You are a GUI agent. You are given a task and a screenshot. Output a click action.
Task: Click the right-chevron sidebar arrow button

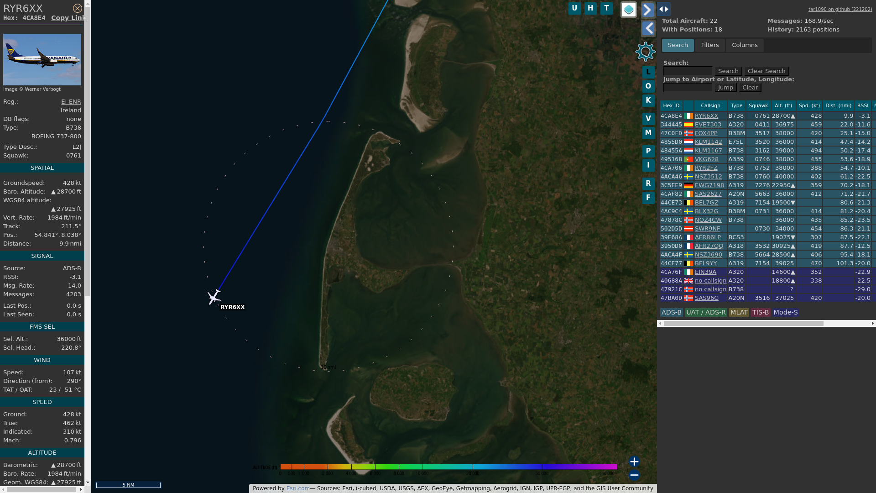648,10
